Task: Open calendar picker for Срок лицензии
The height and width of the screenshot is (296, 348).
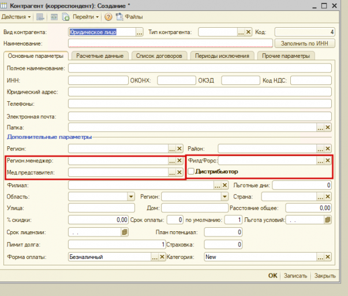Action: pyautogui.click(x=125, y=232)
